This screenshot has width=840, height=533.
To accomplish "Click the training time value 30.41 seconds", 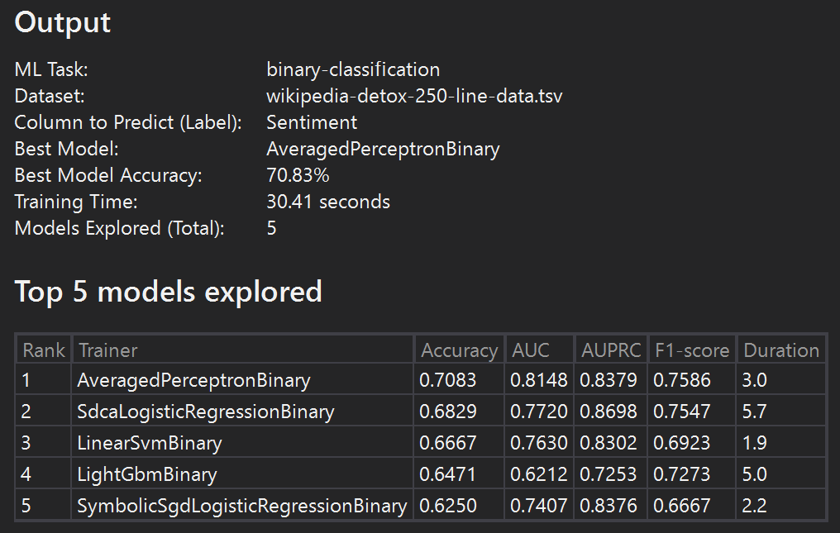I will [x=328, y=202].
